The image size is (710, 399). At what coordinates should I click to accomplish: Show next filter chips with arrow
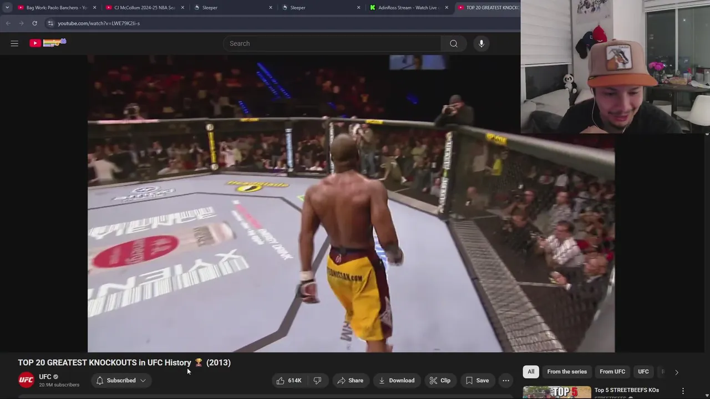pos(676,372)
